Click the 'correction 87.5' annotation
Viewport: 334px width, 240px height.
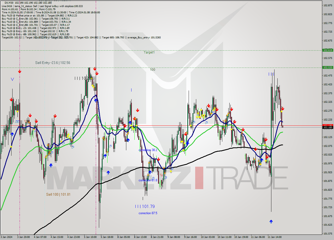(148, 213)
